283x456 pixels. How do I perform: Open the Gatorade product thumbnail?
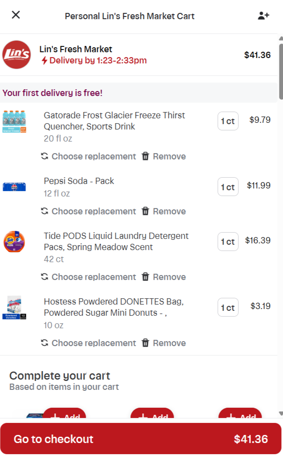[14, 122]
